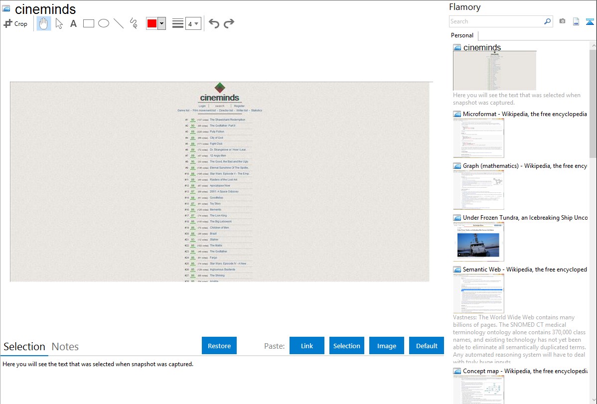The height and width of the screenshot is (404, 597).
Task: Pick the straight line tool
Action: coord(119,23)
